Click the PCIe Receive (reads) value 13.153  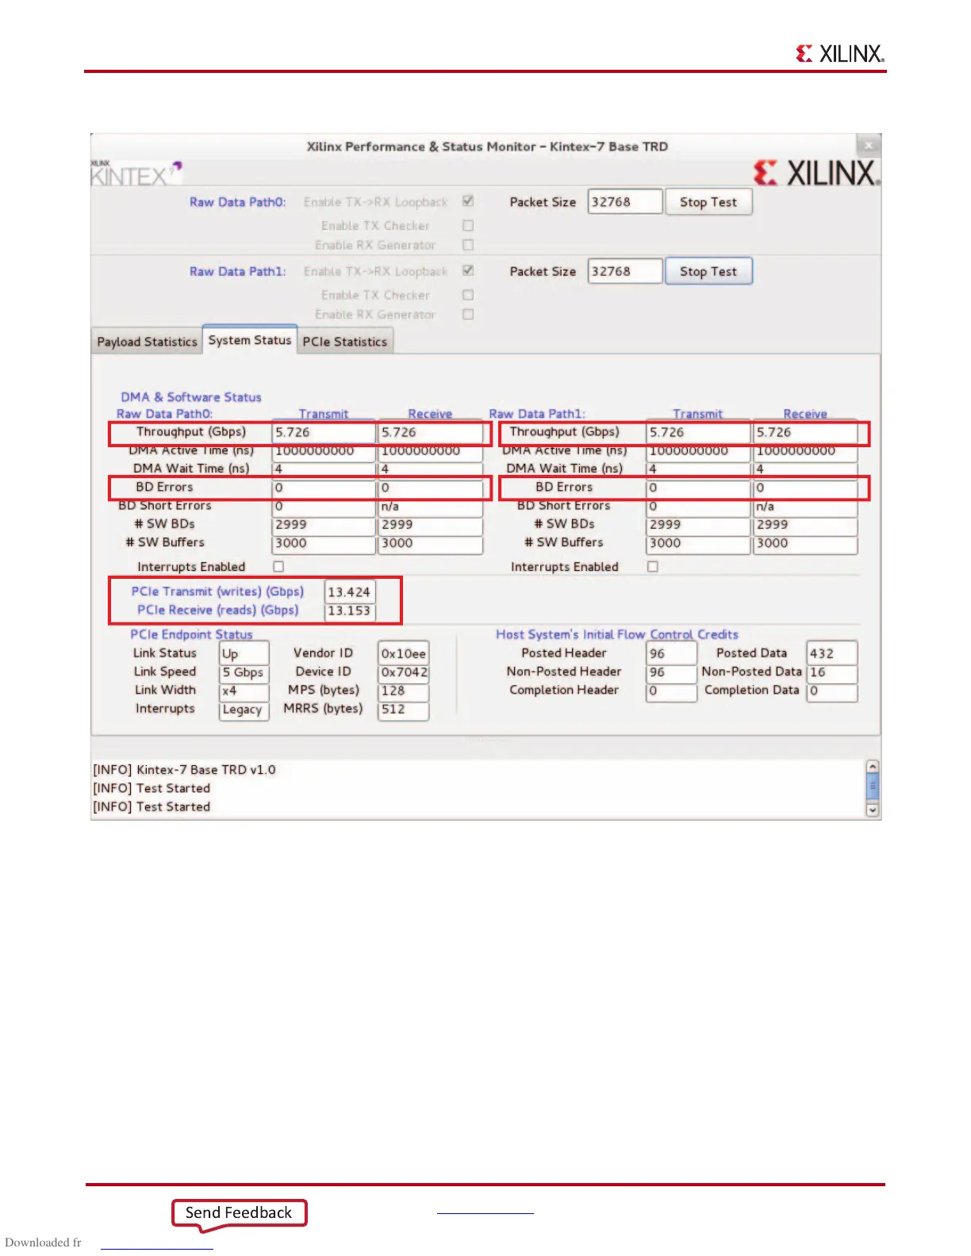[350, 611]
